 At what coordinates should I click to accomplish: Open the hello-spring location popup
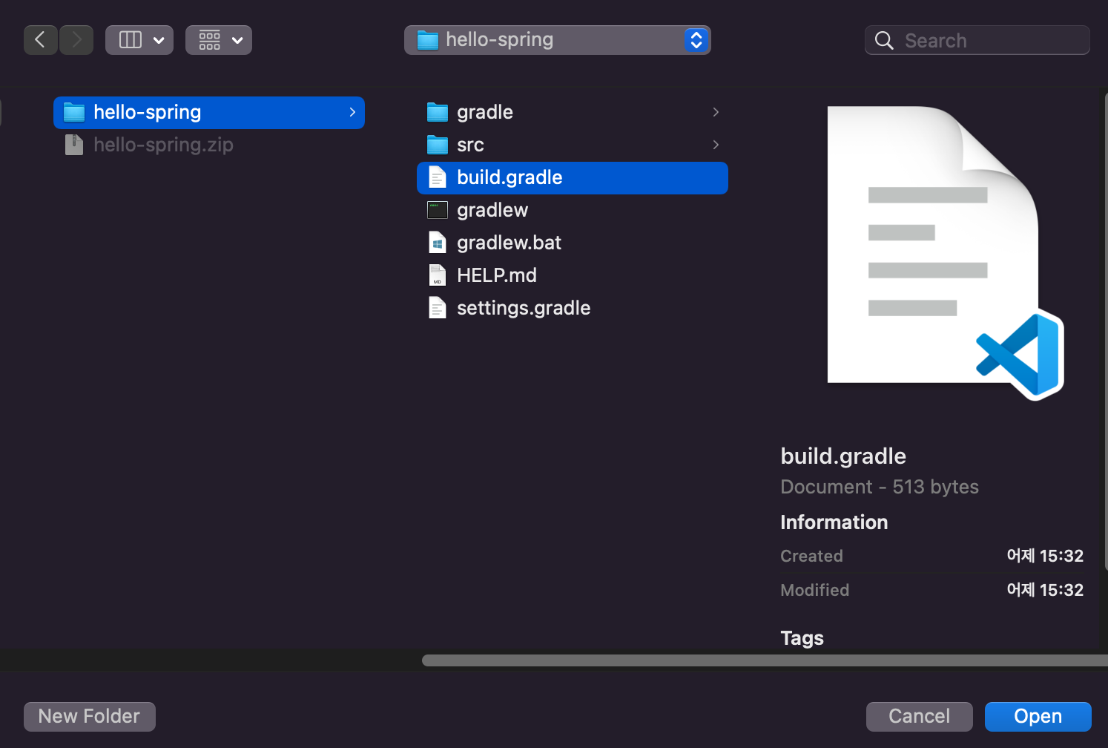tap(558, 40)
